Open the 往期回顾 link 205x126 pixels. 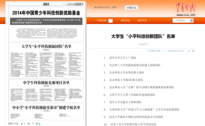click(101, 21)
